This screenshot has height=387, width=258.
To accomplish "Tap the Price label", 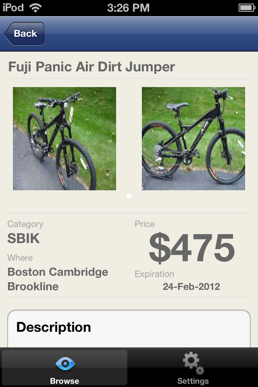I will [x=145, y=224].
